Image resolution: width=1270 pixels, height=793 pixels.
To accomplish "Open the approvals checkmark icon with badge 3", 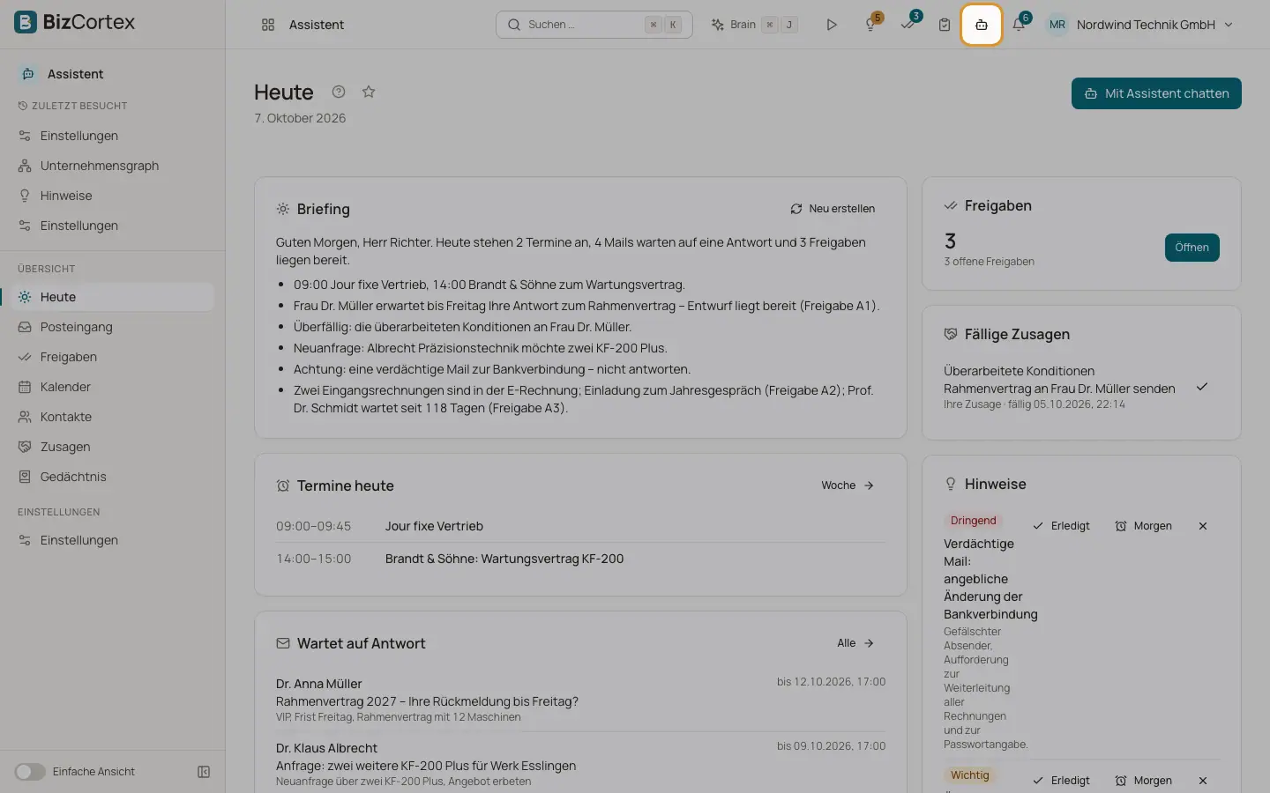I will click(x=908, y=25).
